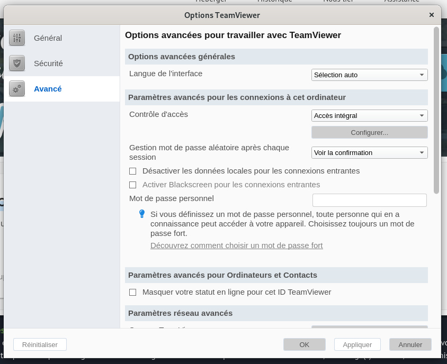Click the Général sliders icon

click(x=17, y=38)
